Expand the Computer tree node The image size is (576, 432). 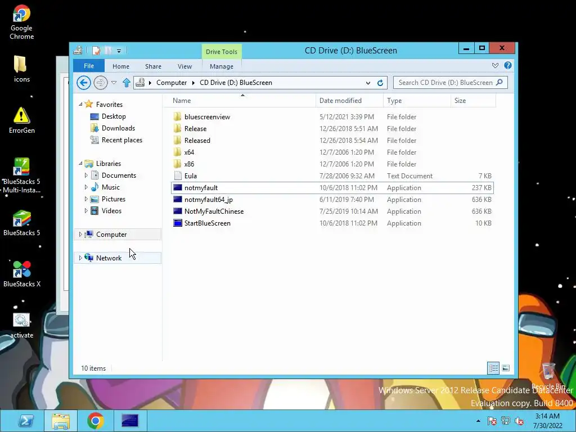80,235
